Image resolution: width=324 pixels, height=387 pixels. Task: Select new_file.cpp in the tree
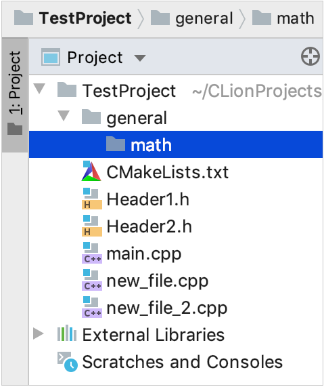pos(158,281)
